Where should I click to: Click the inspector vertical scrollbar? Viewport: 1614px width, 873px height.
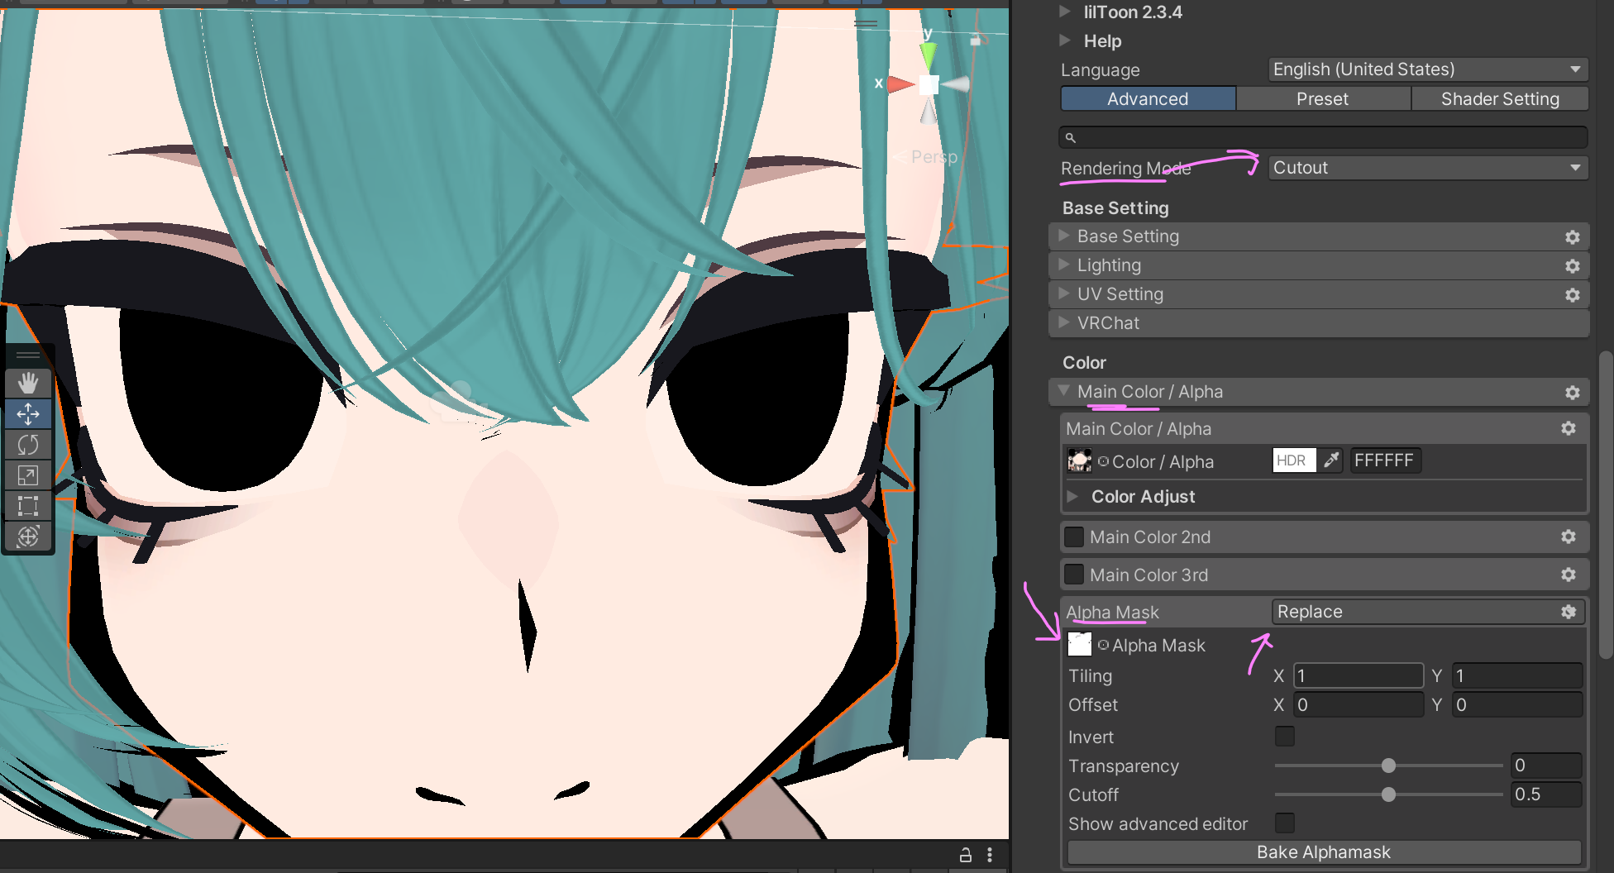1605,504
